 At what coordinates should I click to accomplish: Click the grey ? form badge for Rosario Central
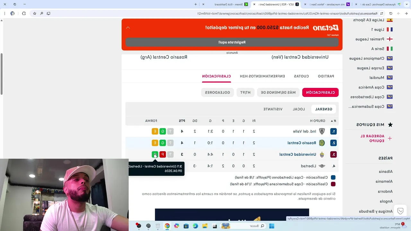tap(171, 143)
